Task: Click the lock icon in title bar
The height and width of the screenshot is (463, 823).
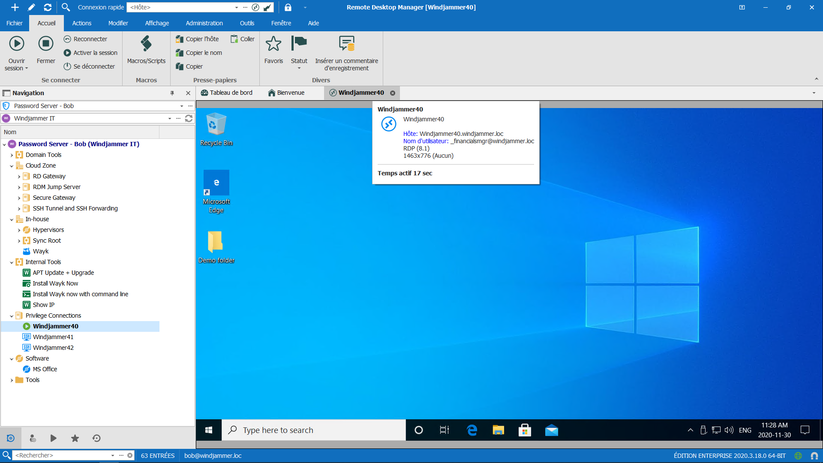Action: pos(288,7)
